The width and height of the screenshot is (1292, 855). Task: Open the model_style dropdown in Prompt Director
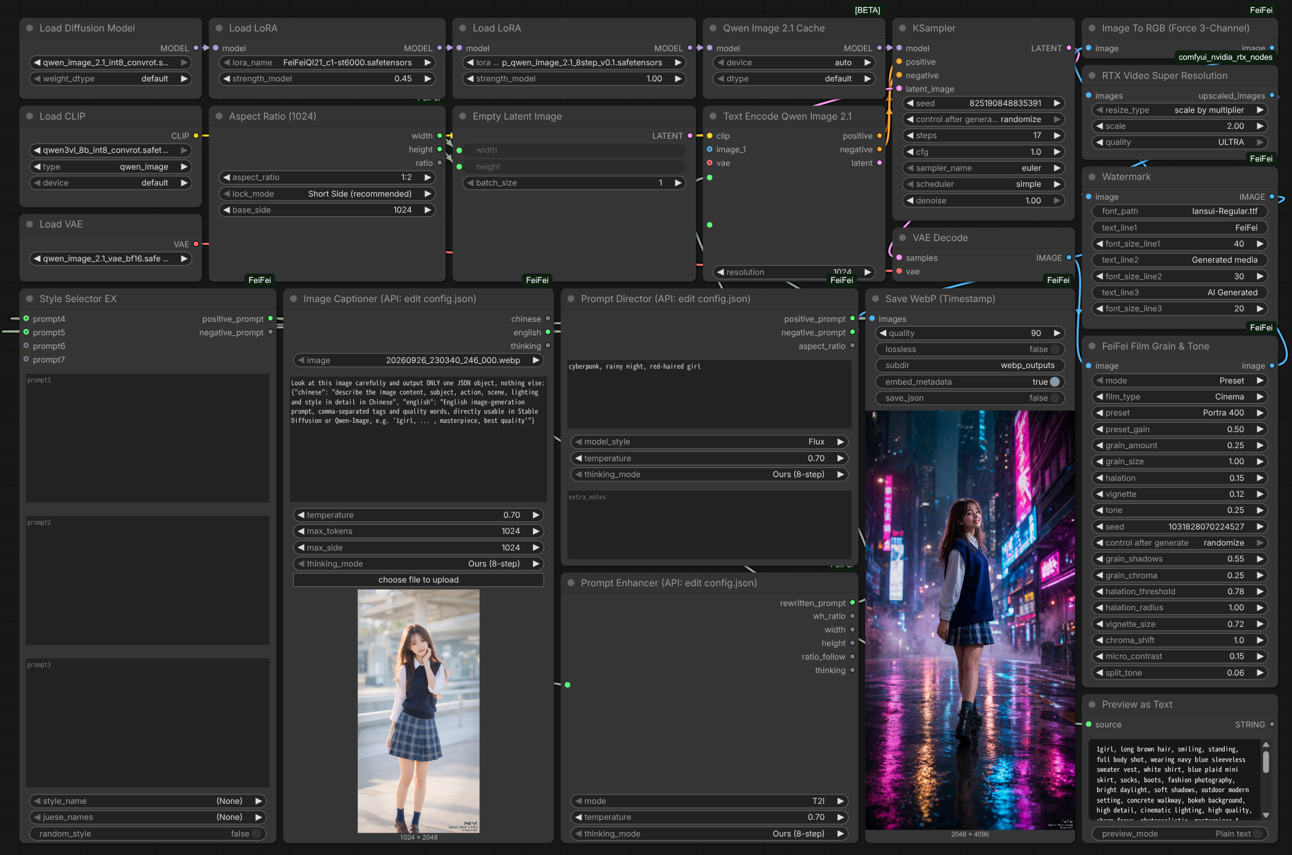click(x=709, y=442)
